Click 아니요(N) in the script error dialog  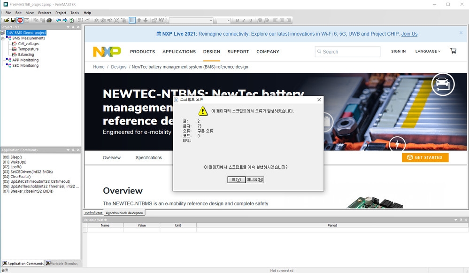(x=255, y=179)
